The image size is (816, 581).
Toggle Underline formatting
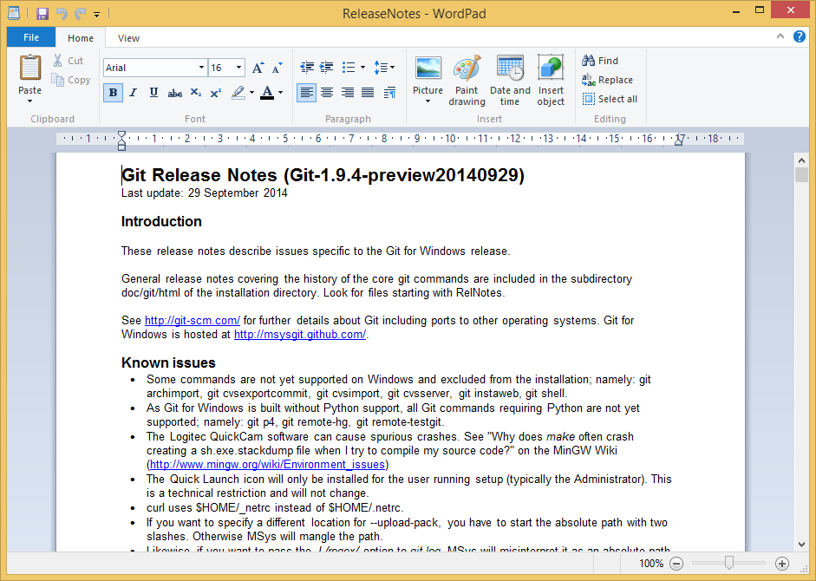[153, 93]
